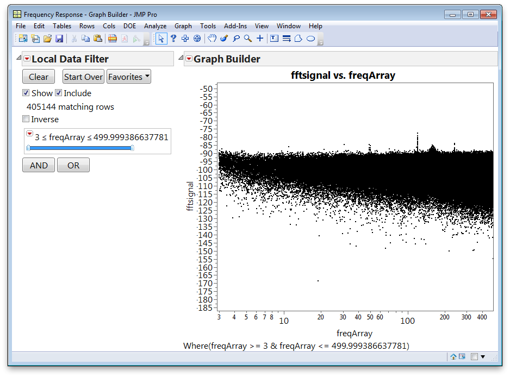
Task: Adjust the freqArray range slider
Action: point(79,148)
